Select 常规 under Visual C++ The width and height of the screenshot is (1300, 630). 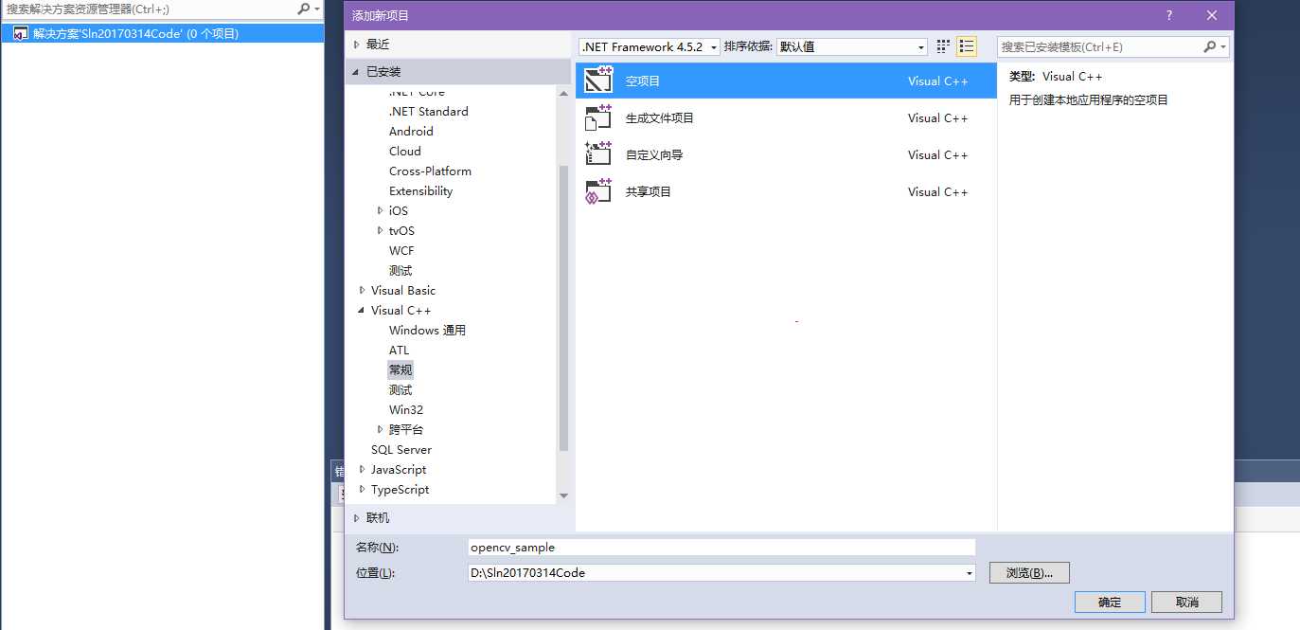(401, 369)
